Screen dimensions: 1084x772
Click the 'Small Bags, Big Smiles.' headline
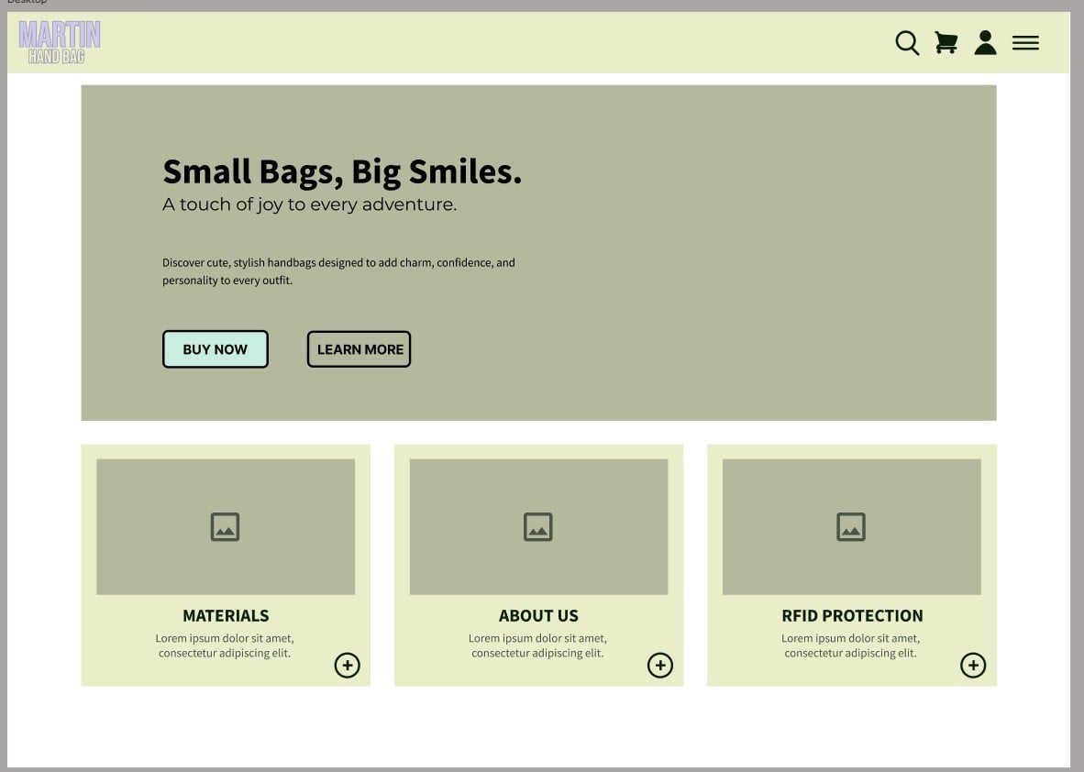[x=341, y=171]
